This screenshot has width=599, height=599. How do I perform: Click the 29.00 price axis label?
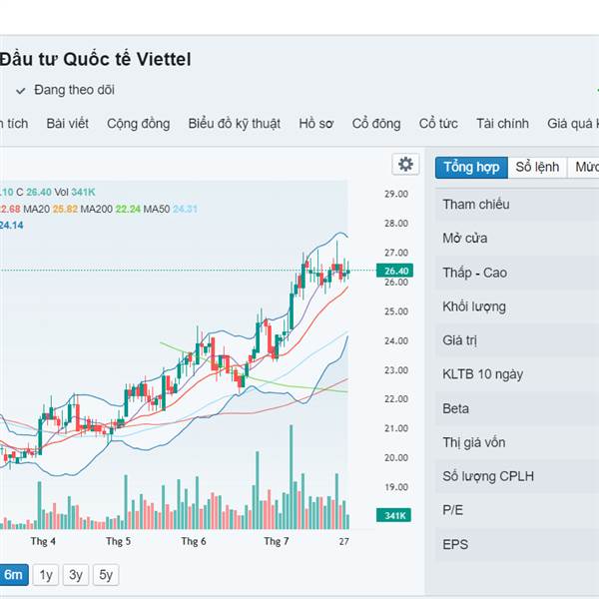(x=396, y=194)
